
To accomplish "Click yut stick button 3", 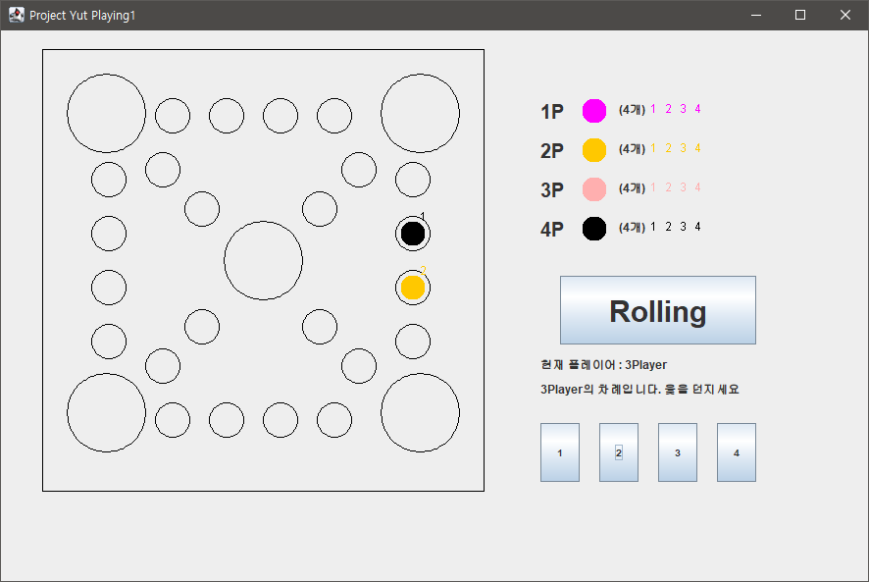I will [677, 452].
